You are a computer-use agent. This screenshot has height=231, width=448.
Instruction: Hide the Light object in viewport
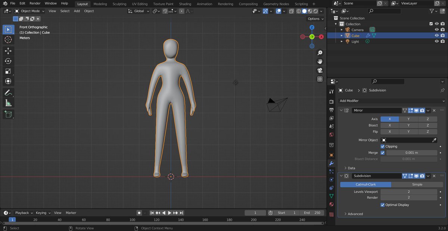pyautogui.click(x=436, y=41)
